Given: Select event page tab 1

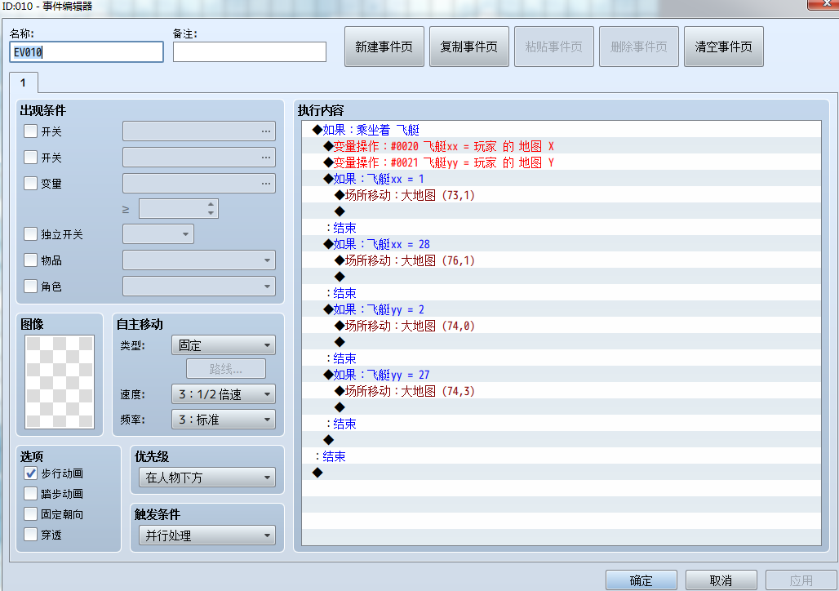Looking at the screenshot, I should pos(23,83).
